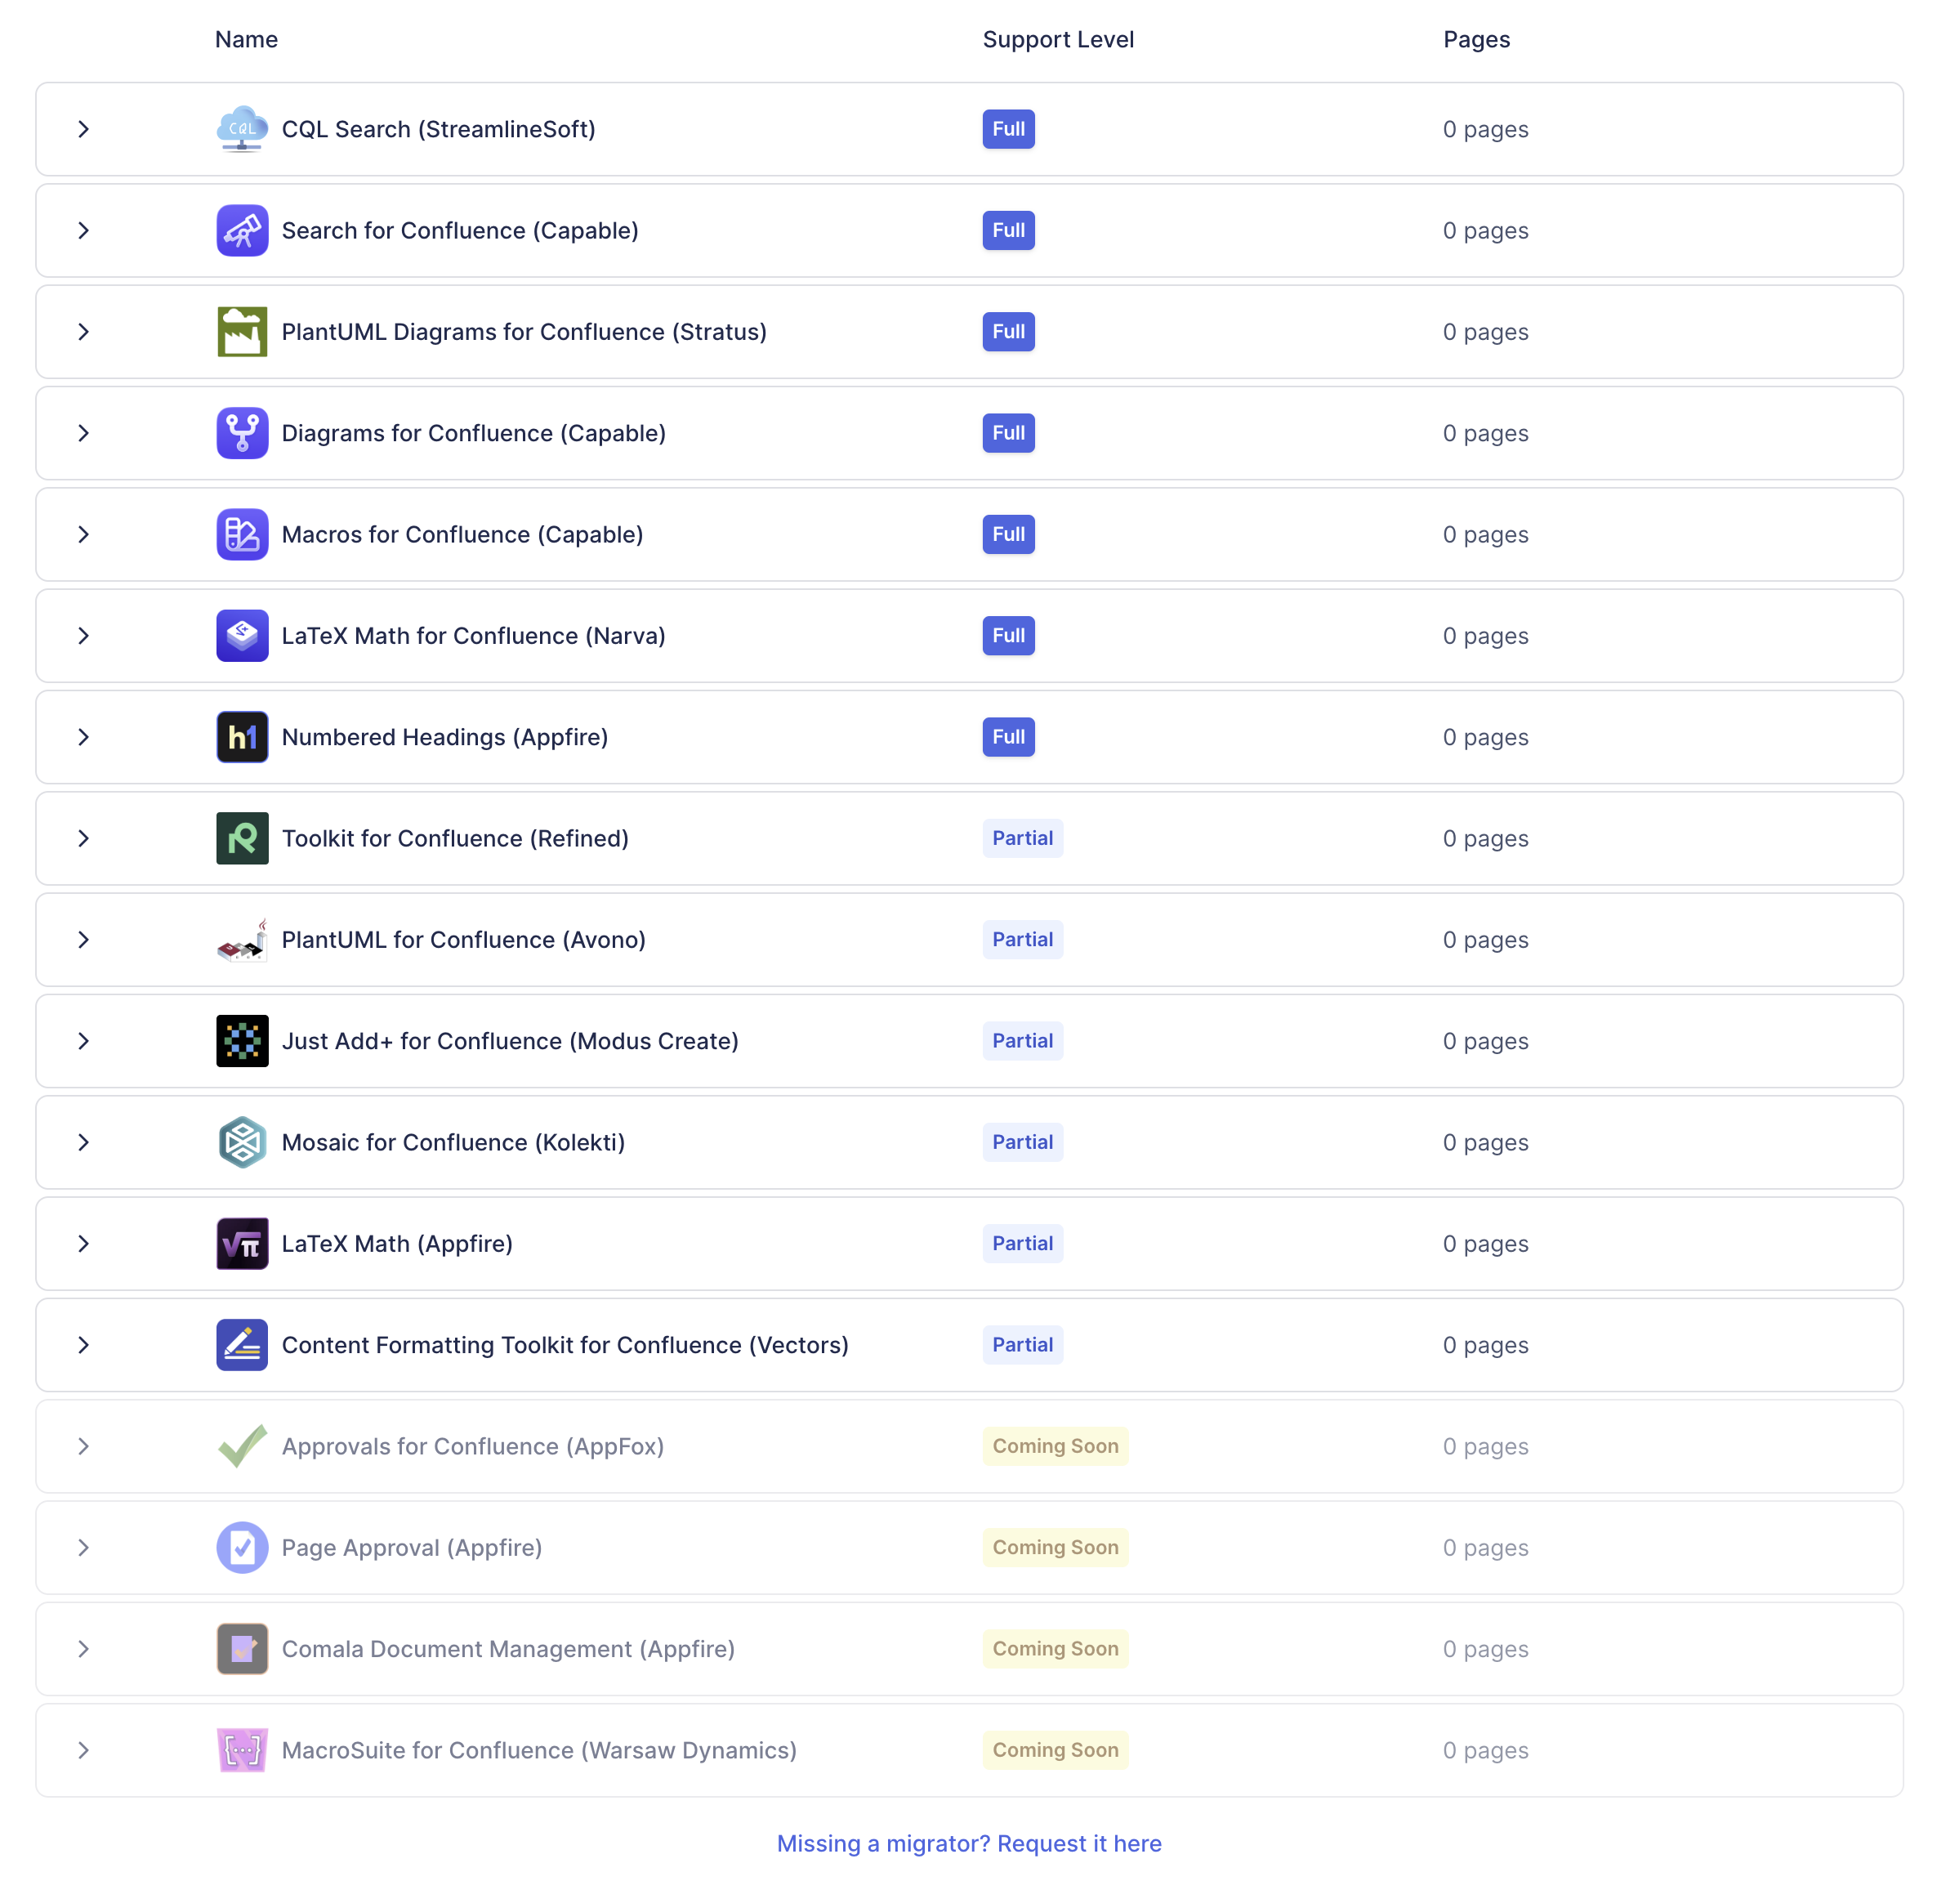The height and width of the screenshot is (1881, 1946).
Task: Click the Coming Soon badge for Page Approval
Action: [1055, 1548]
